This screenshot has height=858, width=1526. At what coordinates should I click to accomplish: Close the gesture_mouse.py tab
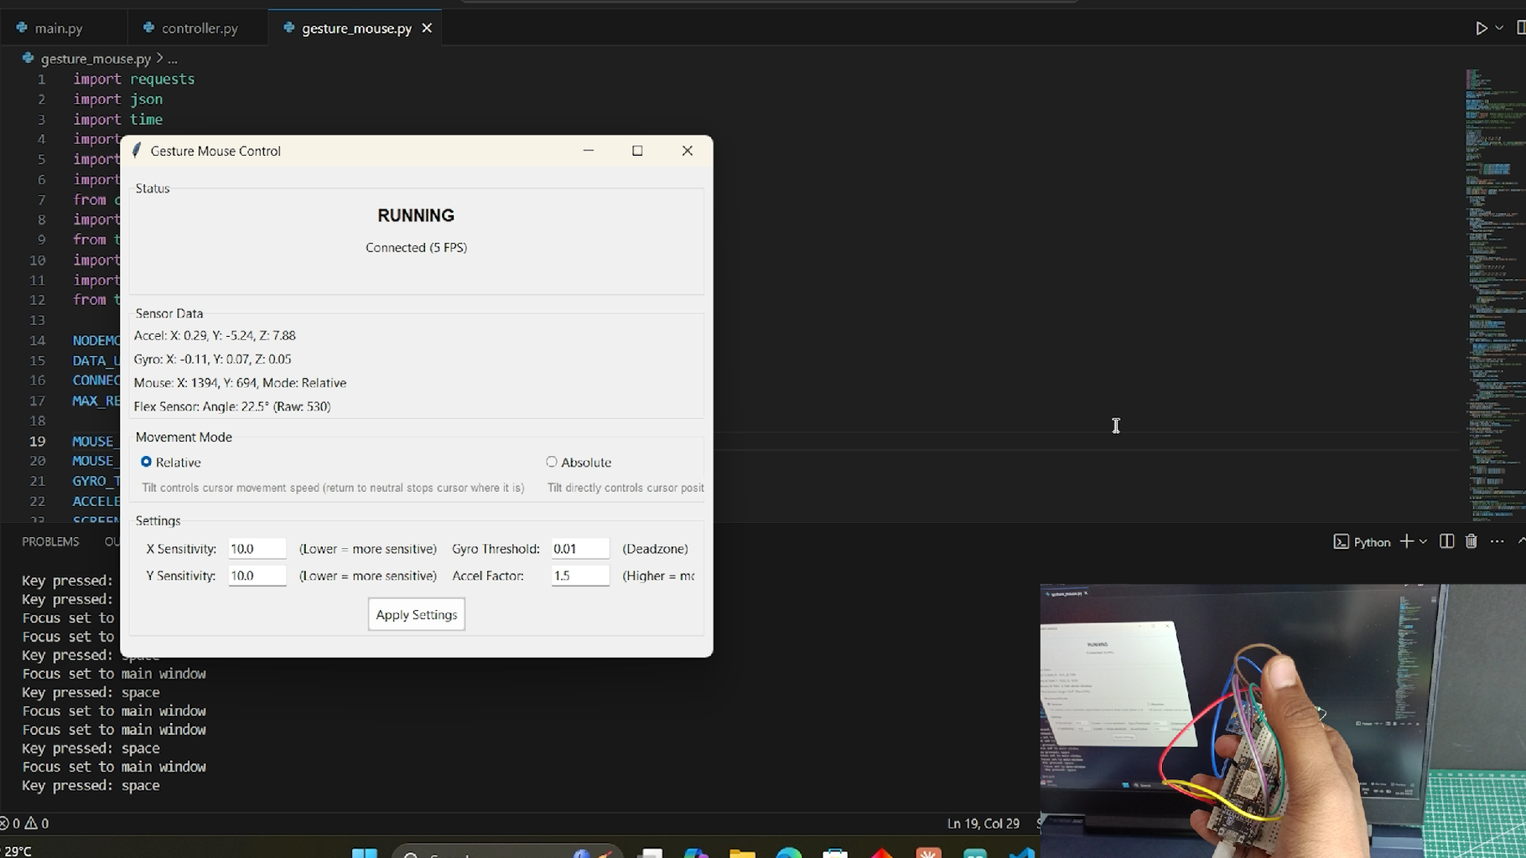[427, 28]
